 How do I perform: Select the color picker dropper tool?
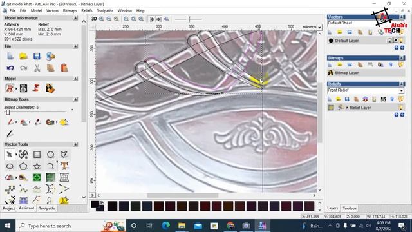pos(37,122)
